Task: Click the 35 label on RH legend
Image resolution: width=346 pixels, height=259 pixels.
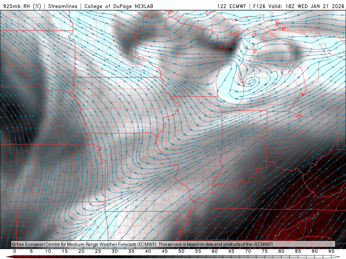Action: tap(131, 251)
